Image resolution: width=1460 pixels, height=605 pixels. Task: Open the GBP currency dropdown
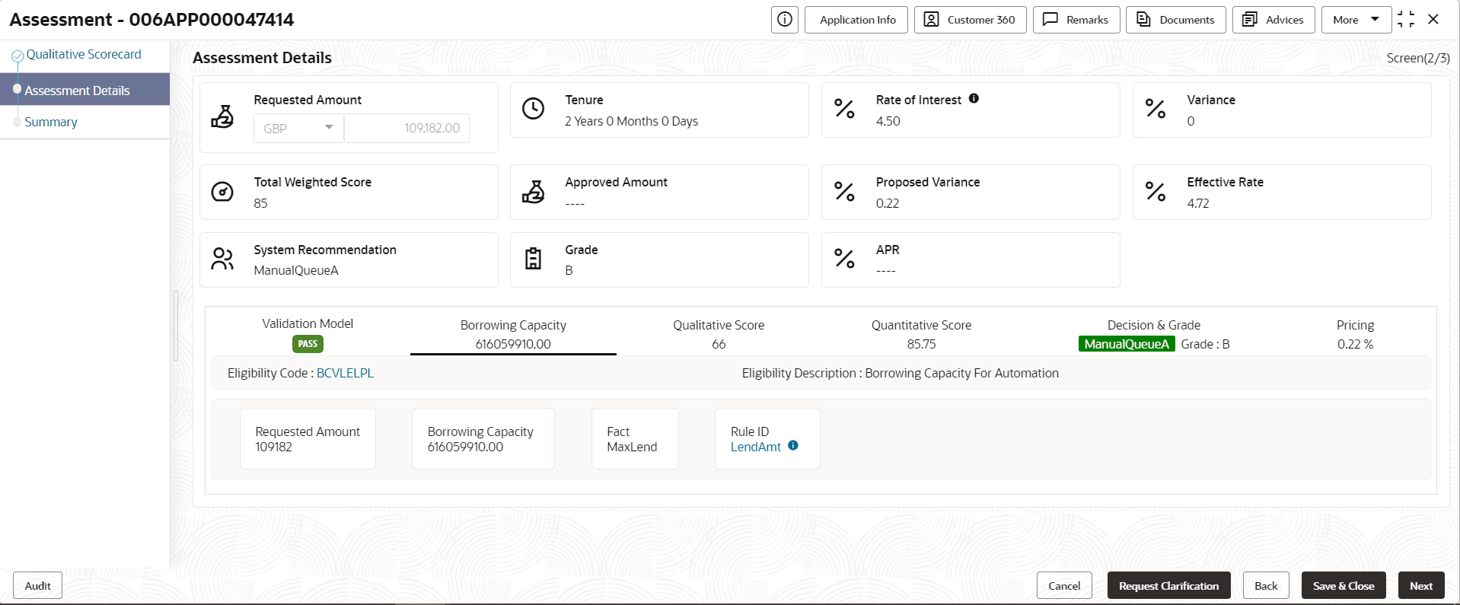tap(298, 128)
